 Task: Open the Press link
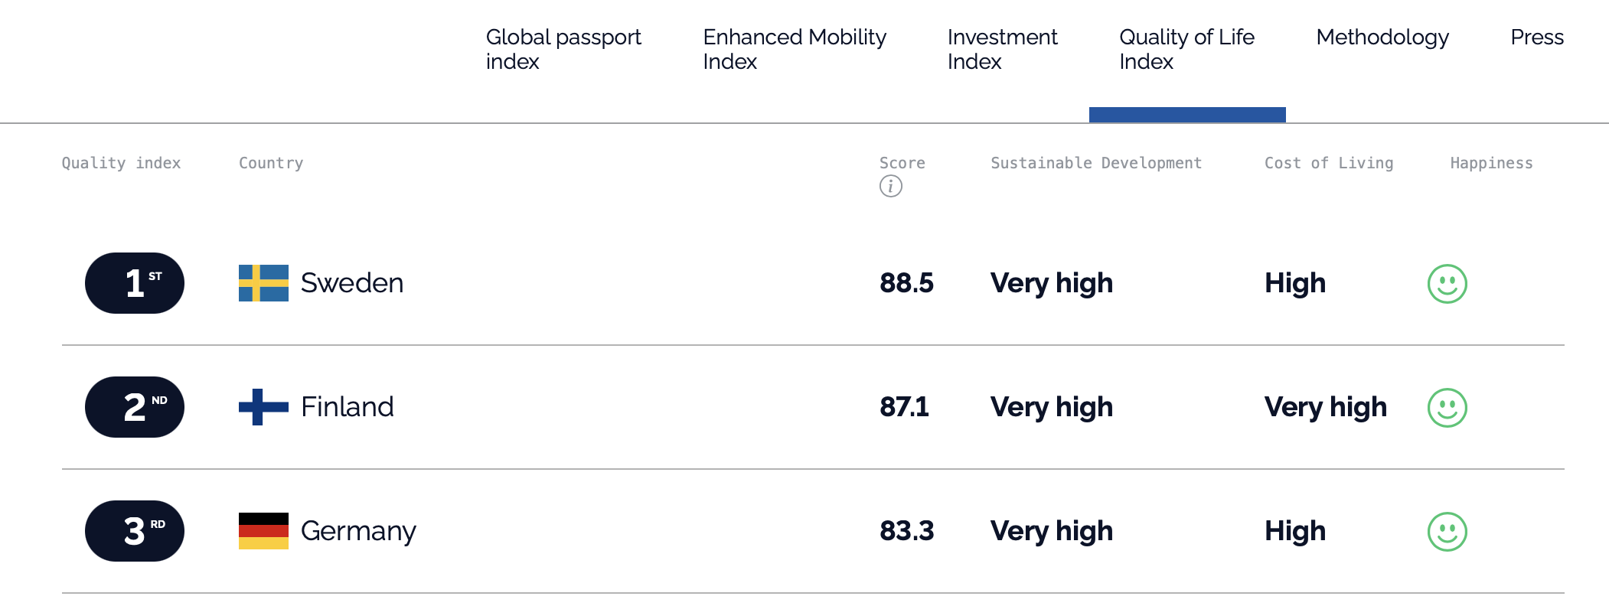[x=1536, y=37]
